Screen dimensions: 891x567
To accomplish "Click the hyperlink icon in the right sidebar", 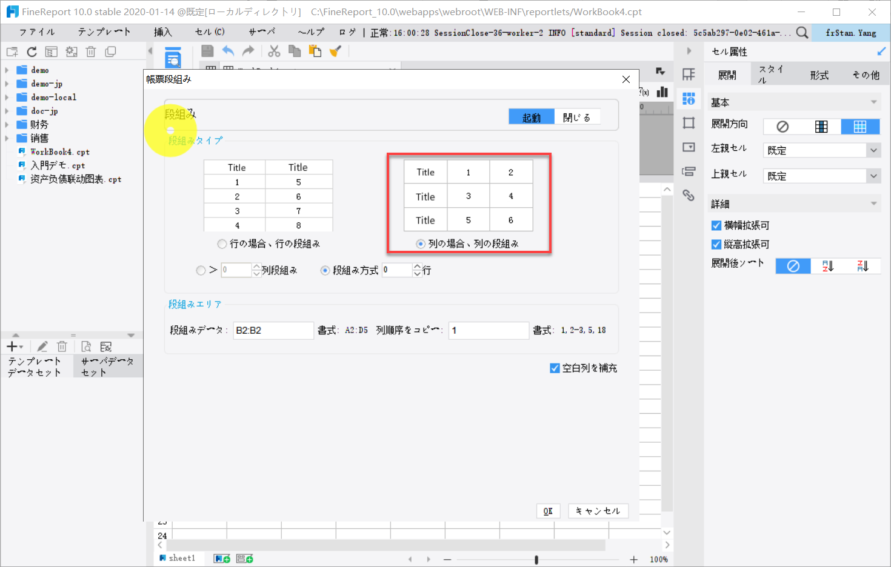I will click(x=689, y=195).
